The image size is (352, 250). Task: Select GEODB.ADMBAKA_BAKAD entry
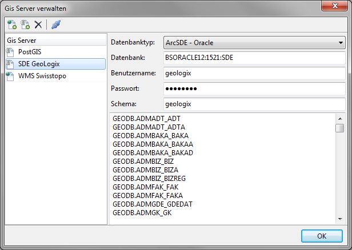[x=153, y=153]
